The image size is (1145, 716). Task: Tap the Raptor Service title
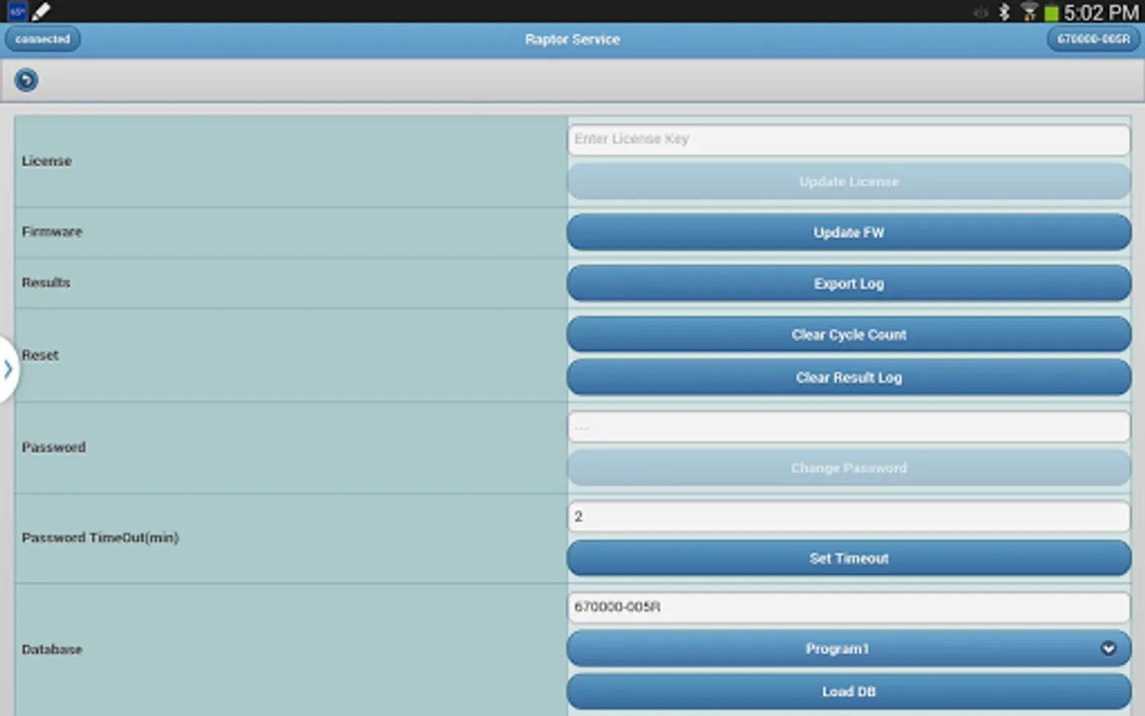tap(572, 40)
